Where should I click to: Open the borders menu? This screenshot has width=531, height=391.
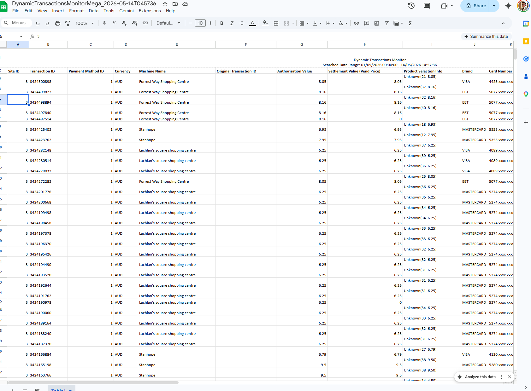click(276, 23)
